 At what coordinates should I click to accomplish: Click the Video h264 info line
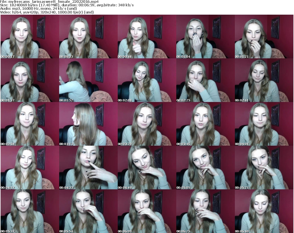pos(47,12)
